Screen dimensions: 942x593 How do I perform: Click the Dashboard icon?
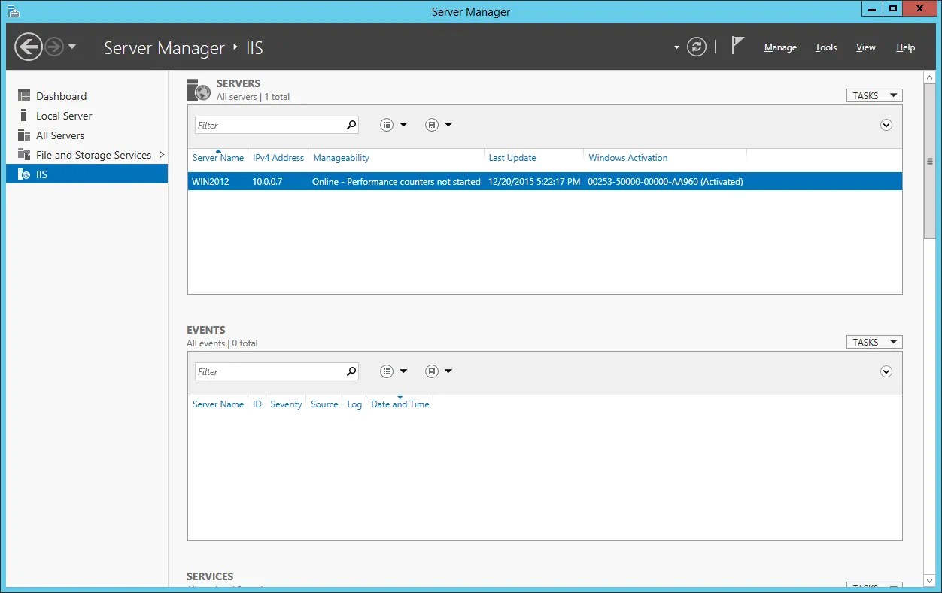pos(23,96)
